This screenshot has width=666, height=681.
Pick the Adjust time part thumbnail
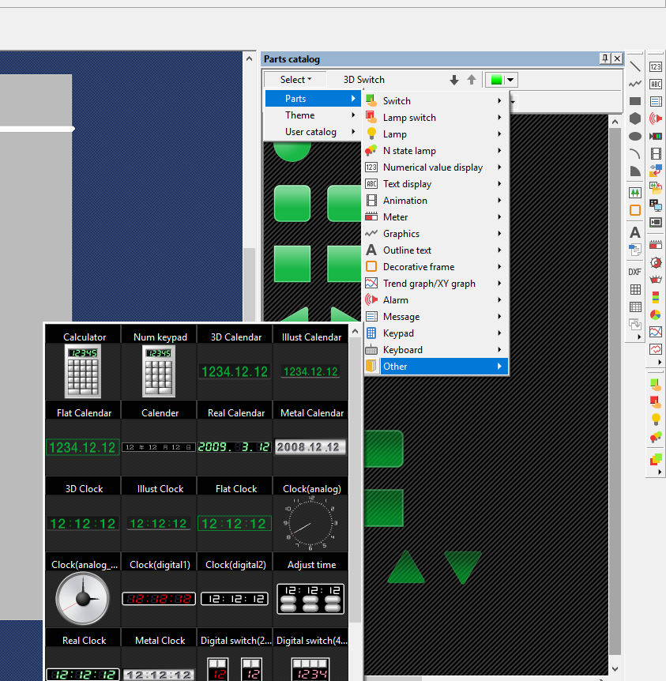click(x=310, y=599)
